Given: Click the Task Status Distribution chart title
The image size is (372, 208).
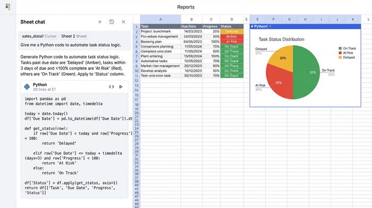Looking at the screenshot, I should 281,39.
